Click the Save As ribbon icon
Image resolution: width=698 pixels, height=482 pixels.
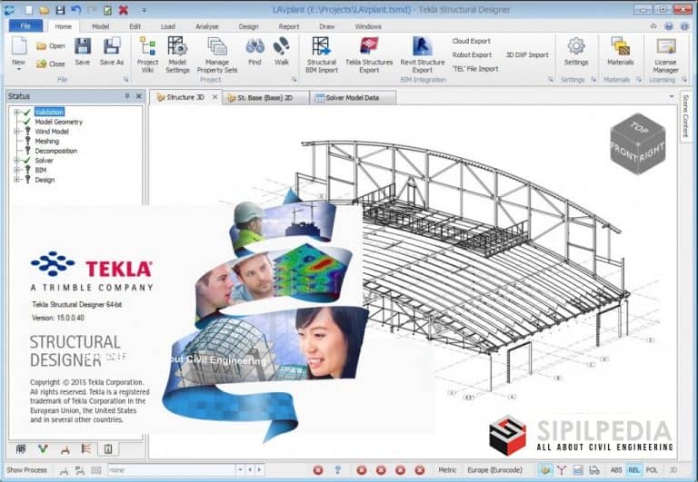(112, 46)
